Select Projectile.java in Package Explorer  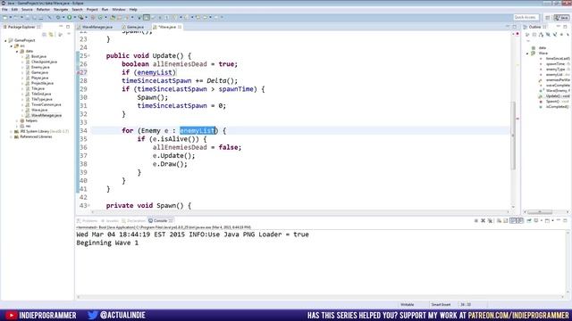[42, 83]
